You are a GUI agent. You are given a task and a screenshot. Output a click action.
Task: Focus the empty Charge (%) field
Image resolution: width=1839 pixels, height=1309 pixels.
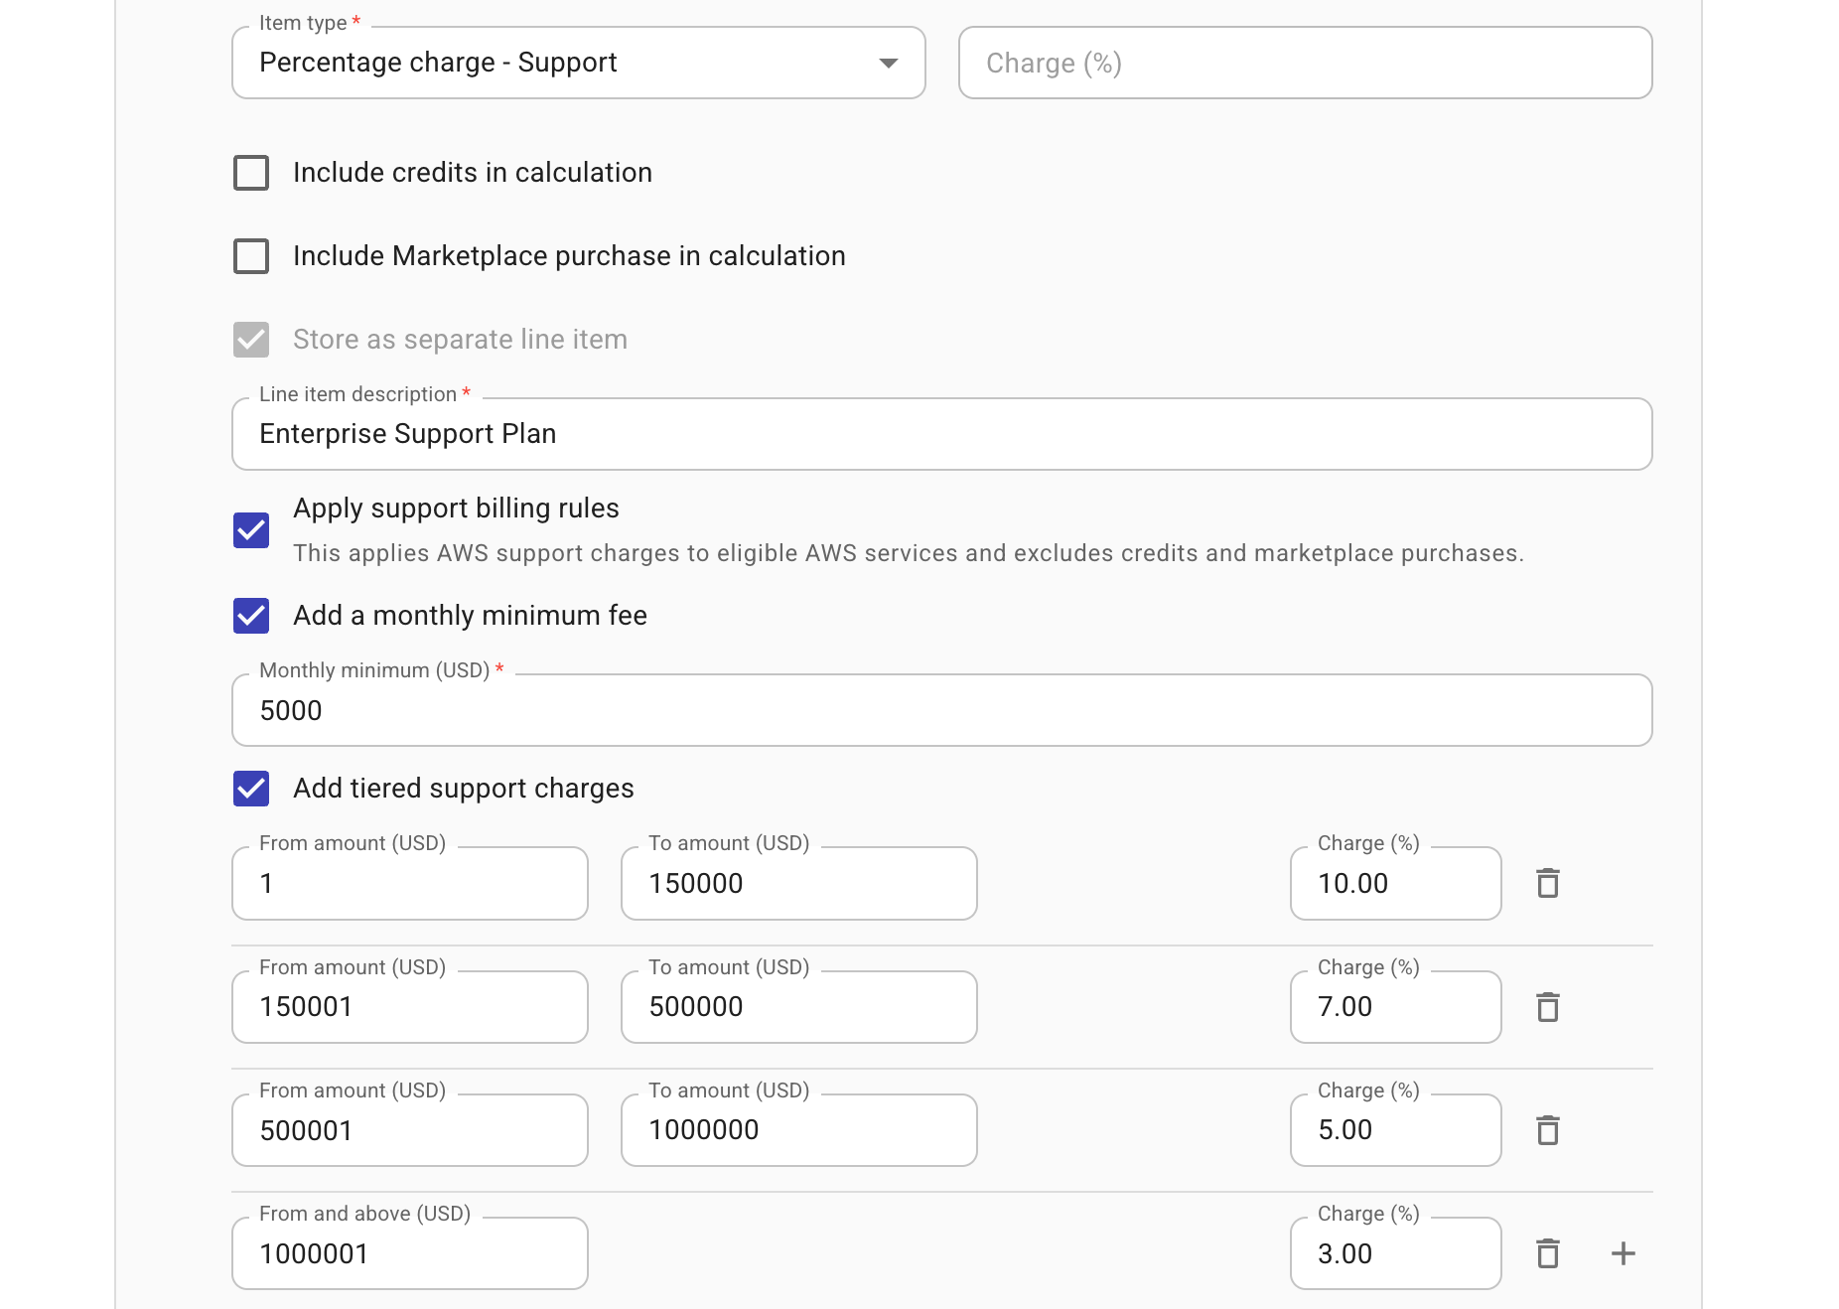click(1304, 63)
